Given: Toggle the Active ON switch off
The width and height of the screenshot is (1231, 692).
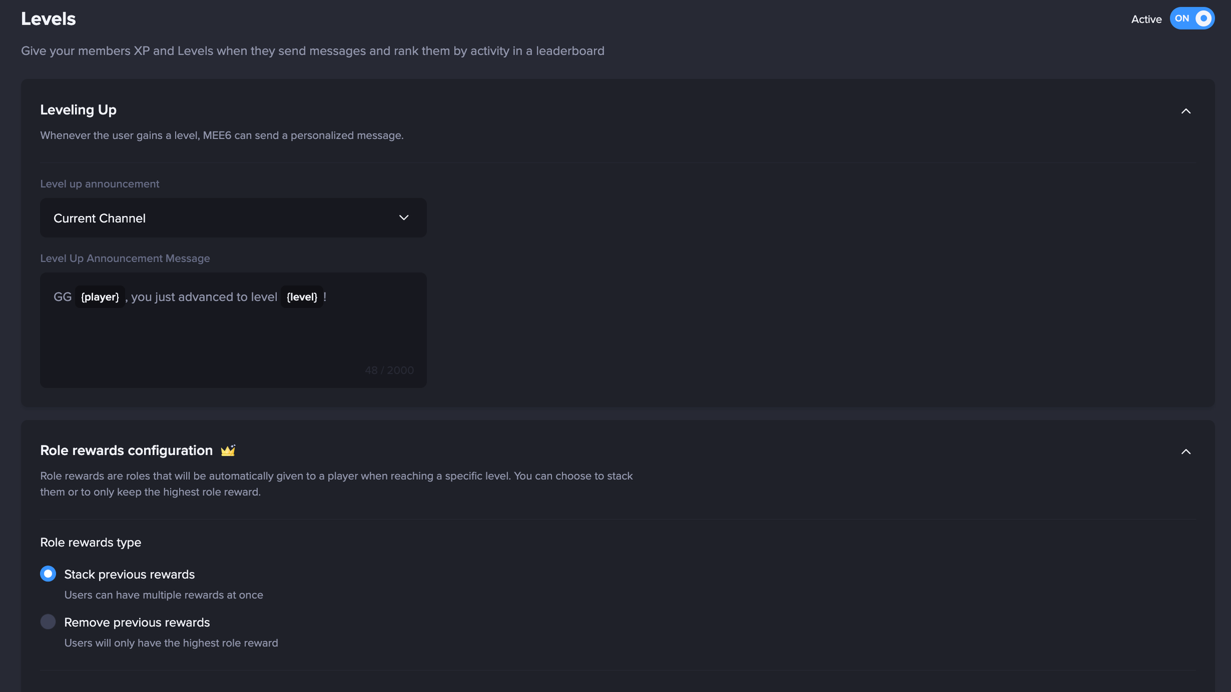Looking at the screenshot, I should pos(1192,18).
